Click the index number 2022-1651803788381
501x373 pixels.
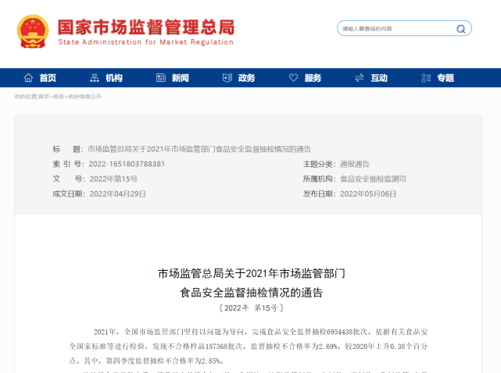click(x=126, y=164)
